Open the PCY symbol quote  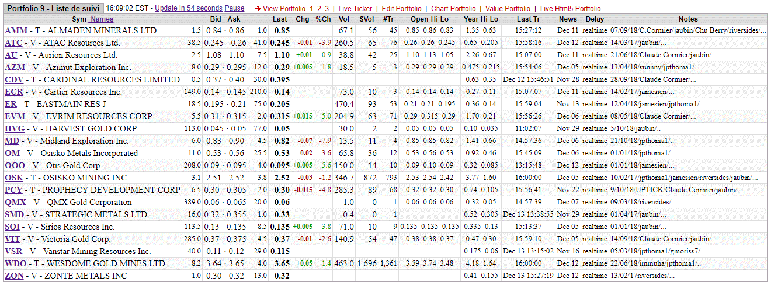[x=13, y=190]
